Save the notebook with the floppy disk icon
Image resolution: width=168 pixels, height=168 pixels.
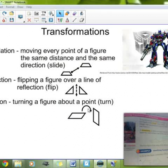click(x=11, y=20)
